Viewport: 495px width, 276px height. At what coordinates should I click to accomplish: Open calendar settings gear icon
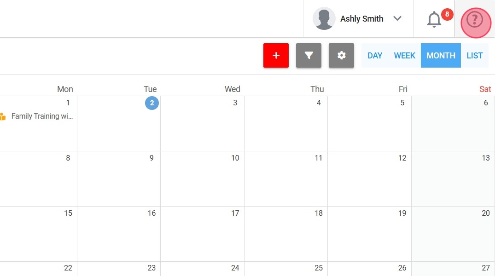coord(341,56)
